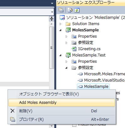Screen dimensions: 125x128
Task: Click the editor scrollbar down arrow
Action: 52,126
